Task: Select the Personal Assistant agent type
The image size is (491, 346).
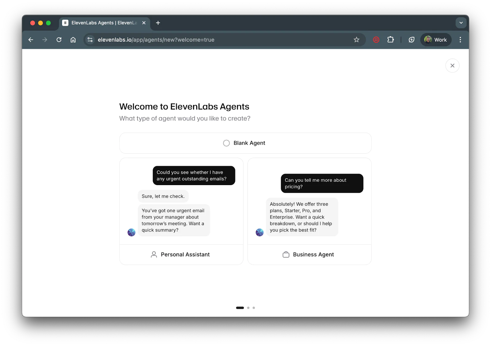Action: [181, 254]
